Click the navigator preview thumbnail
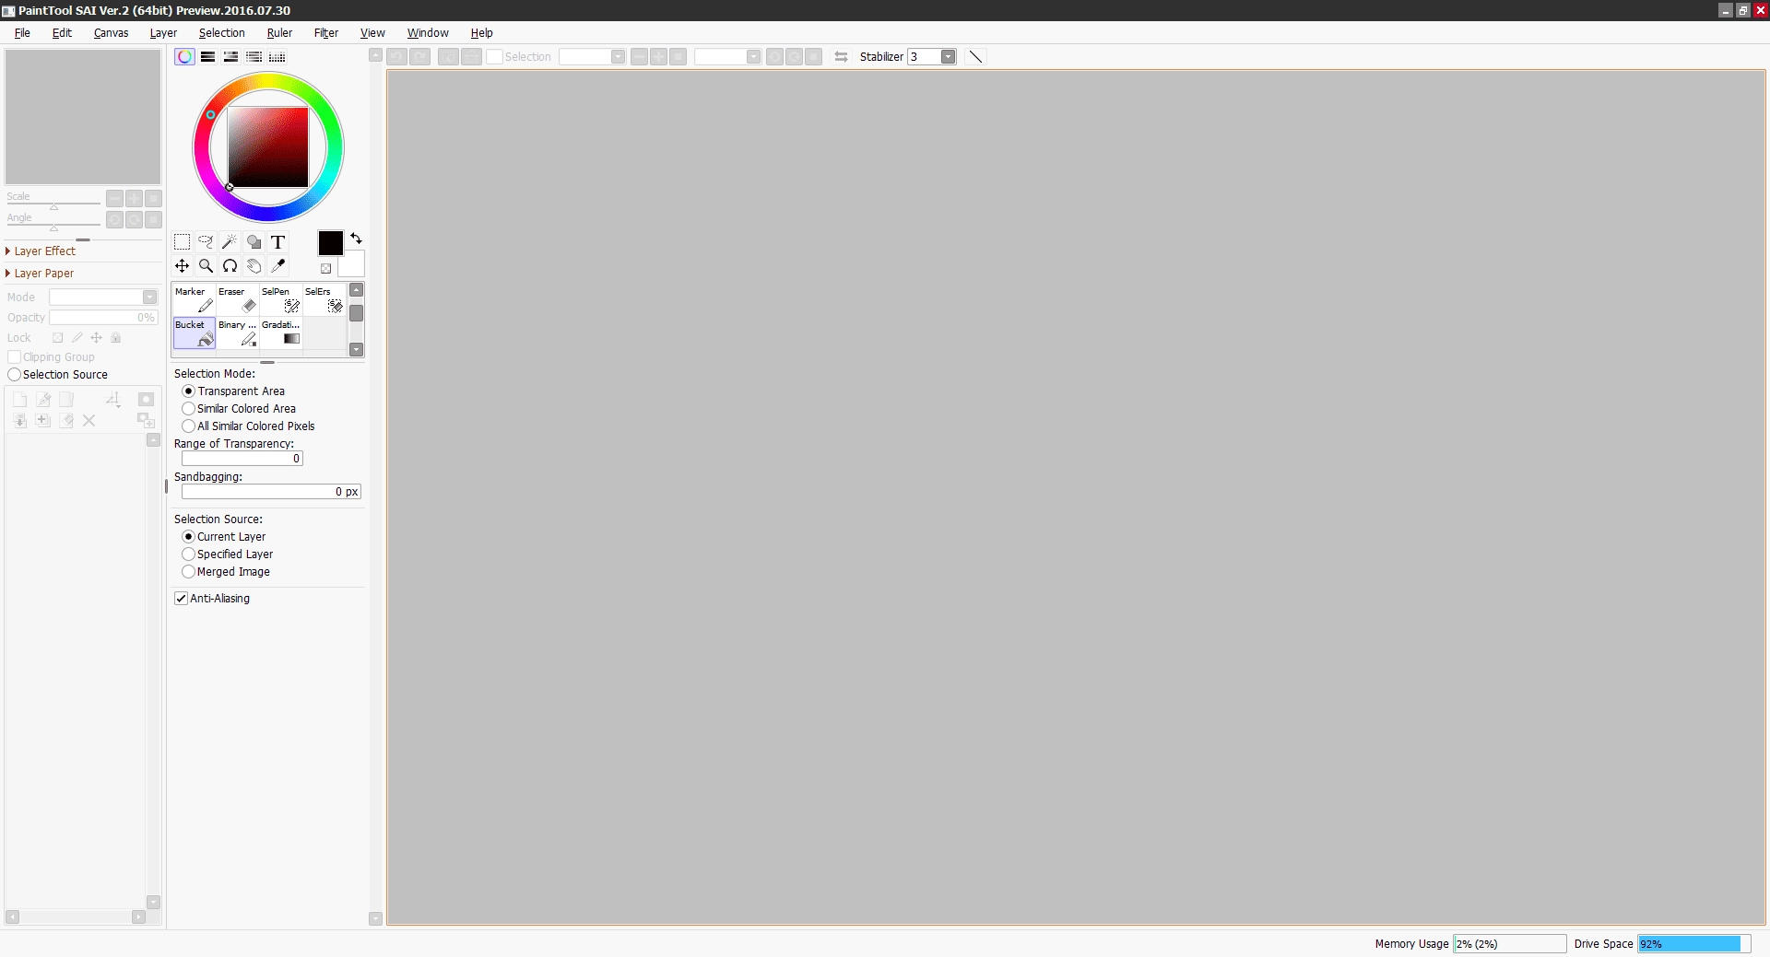1770x957 pixels. [83, 117]
